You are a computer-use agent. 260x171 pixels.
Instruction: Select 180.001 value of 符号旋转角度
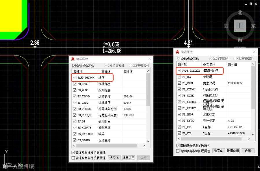point(129,115)
